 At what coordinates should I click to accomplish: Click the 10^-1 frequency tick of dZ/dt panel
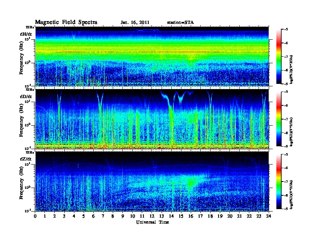click(27, 211)
